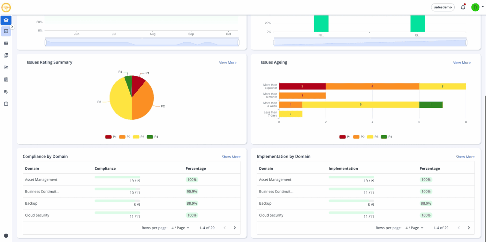Open the notifications bell
Image resolution: width=486 pixels, height=242 pixels.
pyautogui.click(x=463, y=7)
